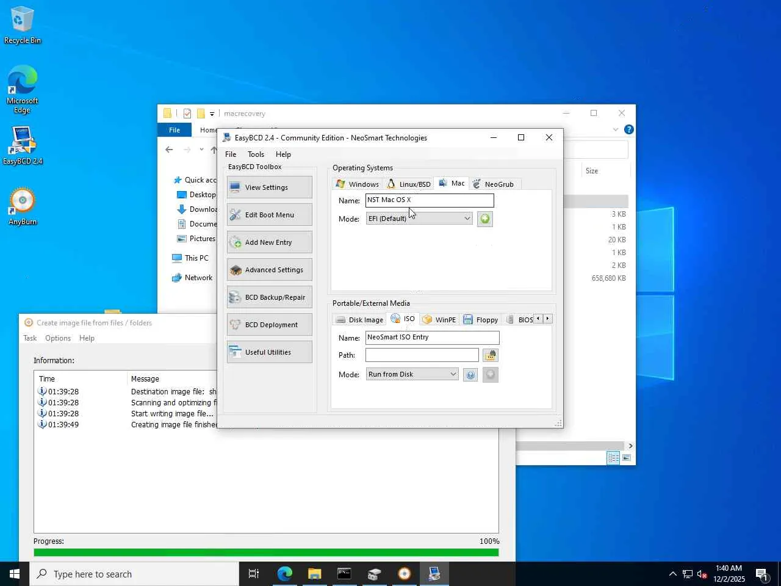This screenshot has width=781, height=586.
Task: Show hidden system tray icons
Action: click(672, 574)
